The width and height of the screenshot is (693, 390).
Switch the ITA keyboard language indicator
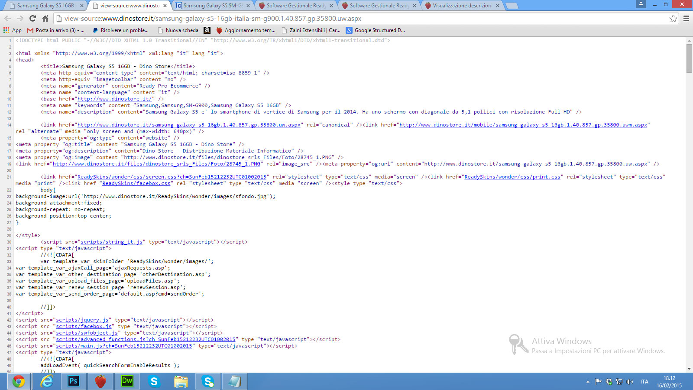pyautogui.click(x=644, y=382)
